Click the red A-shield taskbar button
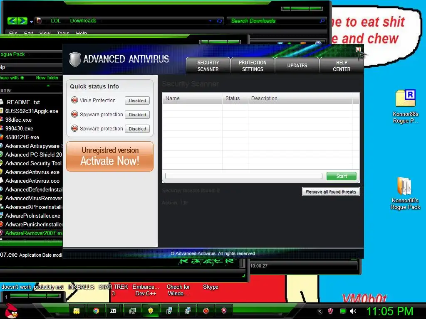Image resolution: width=426 pixels, height=319 pixels. [224, 311]
